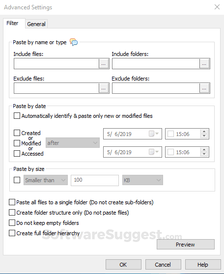Expand the KB size unit dropdown
Viewport: 224px width, 274px height.
(x=142, y=180)
